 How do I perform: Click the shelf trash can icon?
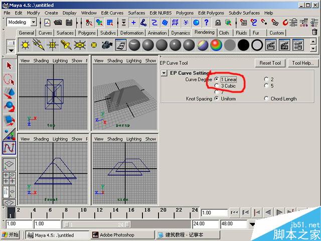point(314,32)
